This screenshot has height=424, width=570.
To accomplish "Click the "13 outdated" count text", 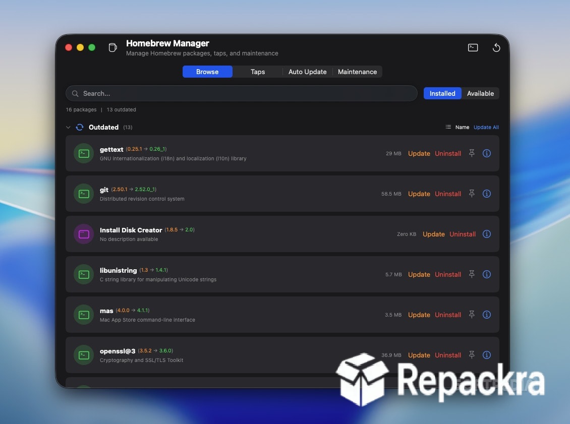I will [121, 109].
